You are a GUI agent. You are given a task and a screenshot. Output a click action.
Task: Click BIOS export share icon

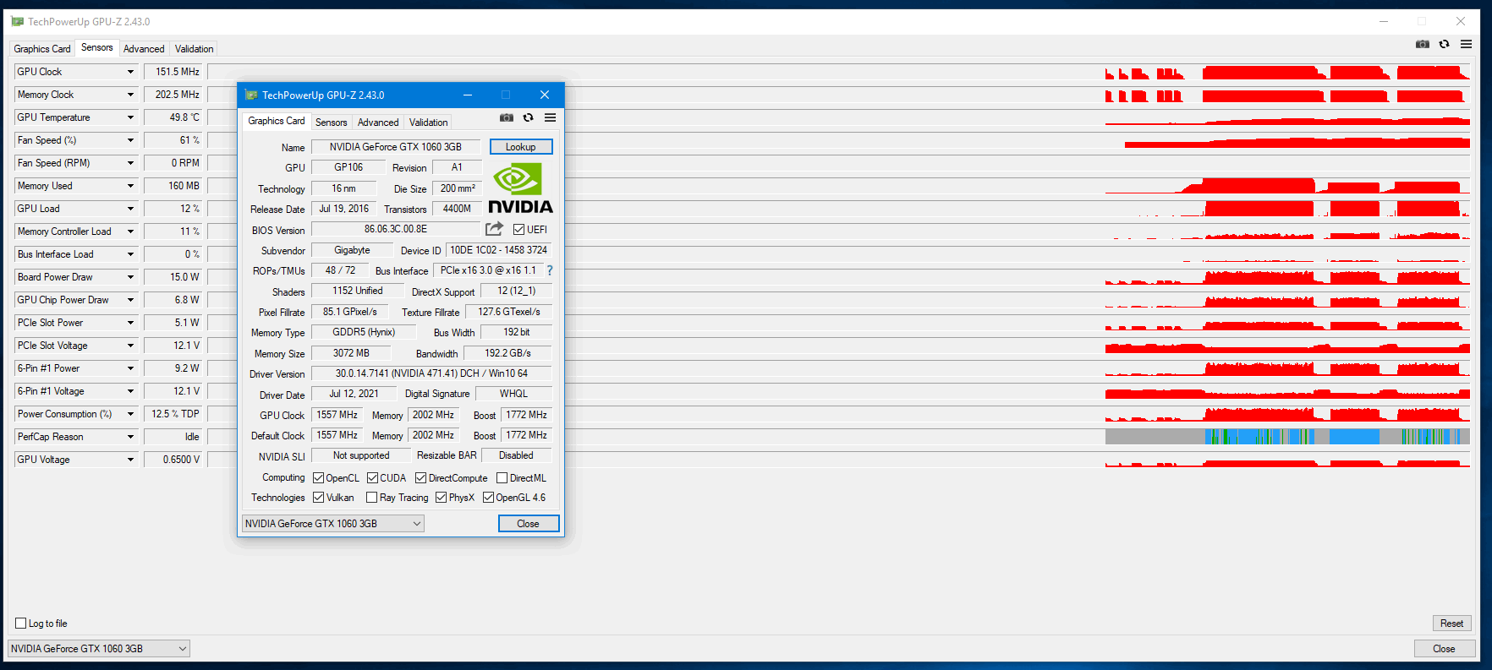tap(495, 228)
